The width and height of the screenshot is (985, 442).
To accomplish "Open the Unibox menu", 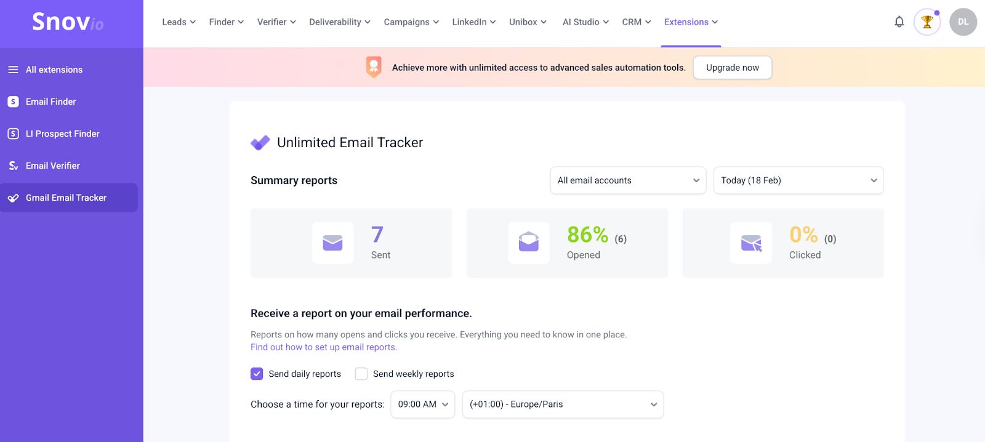I will (x=528, y=22).
